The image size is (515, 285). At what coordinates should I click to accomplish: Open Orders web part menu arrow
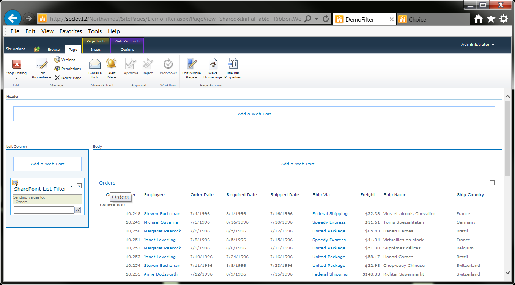click(x=484, y=183)
